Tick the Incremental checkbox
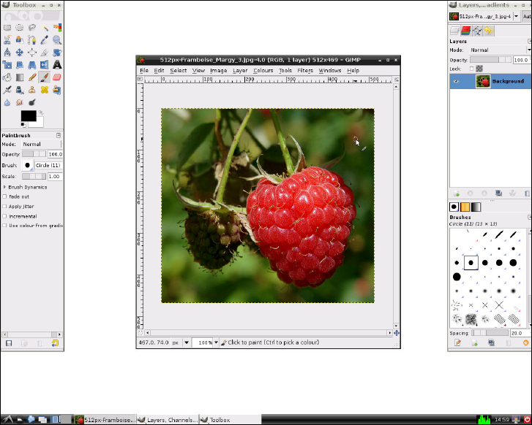532x425 pixels. tap(5, 216)
